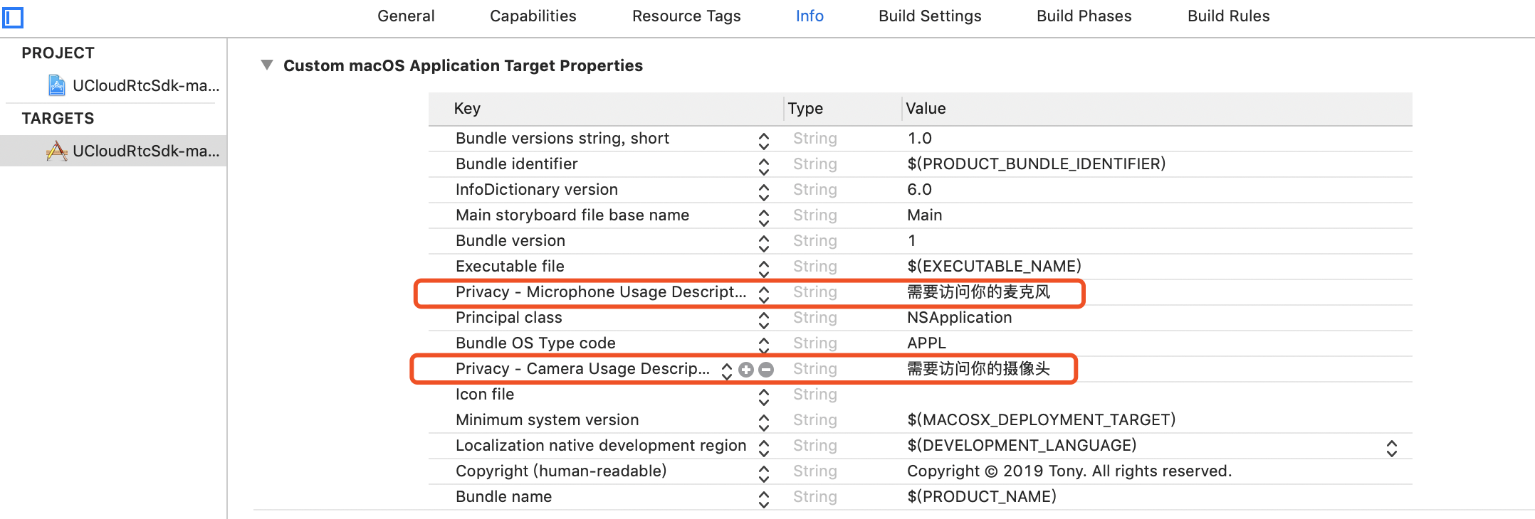Click the microphone usage description value field
Viewport: 1535px width, 519px height.
coord(978,292)
